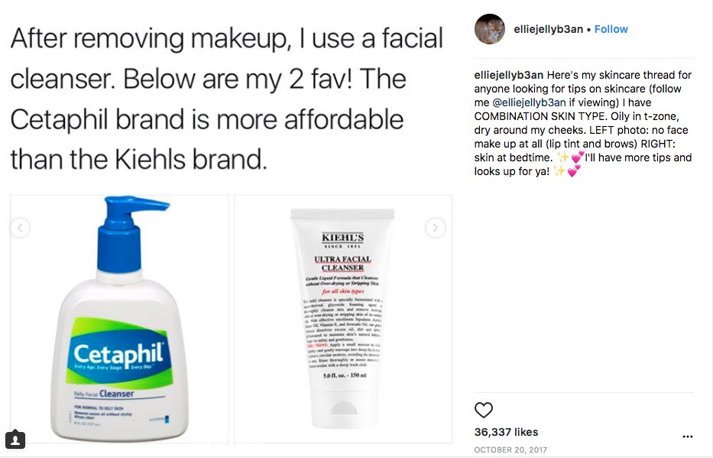This screenshot has width=713, height=458.
Task: Open elliejellyb3an profile picture avatar
Action: (490, 29)
